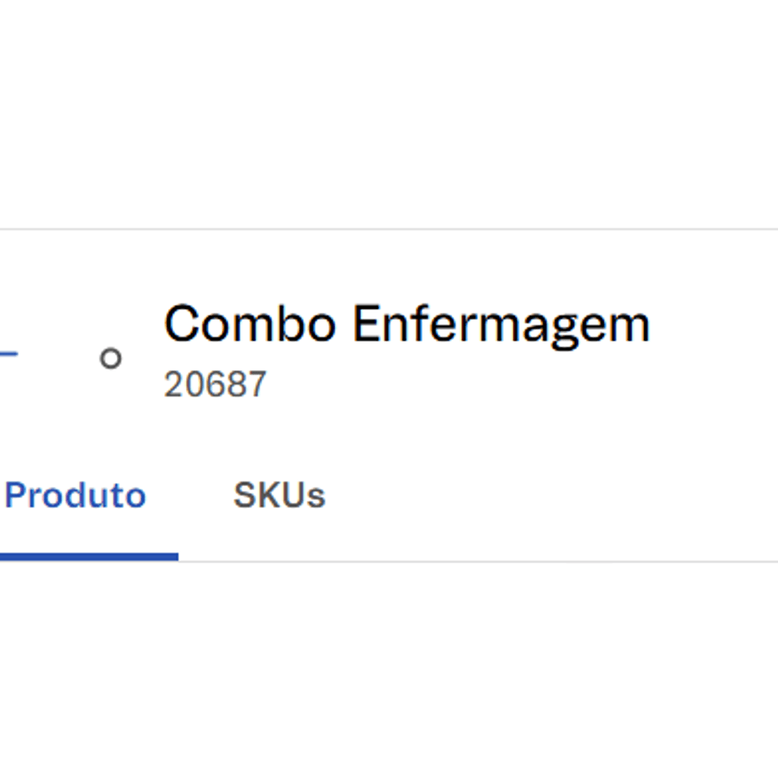Click the product ID 20687
Viewport: 778px width, 778px height.
coord(215,384)
